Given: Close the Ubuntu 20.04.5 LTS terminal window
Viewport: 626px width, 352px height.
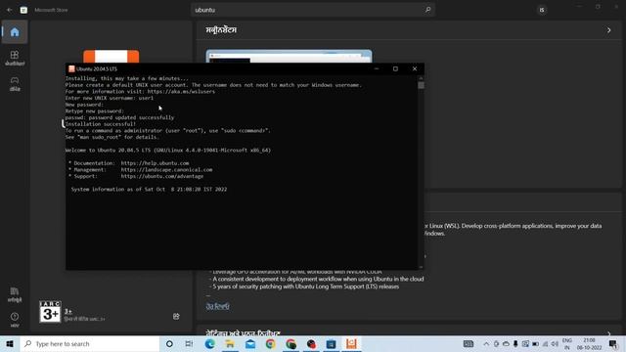Looking at the screenshot, I should (415, 68).
